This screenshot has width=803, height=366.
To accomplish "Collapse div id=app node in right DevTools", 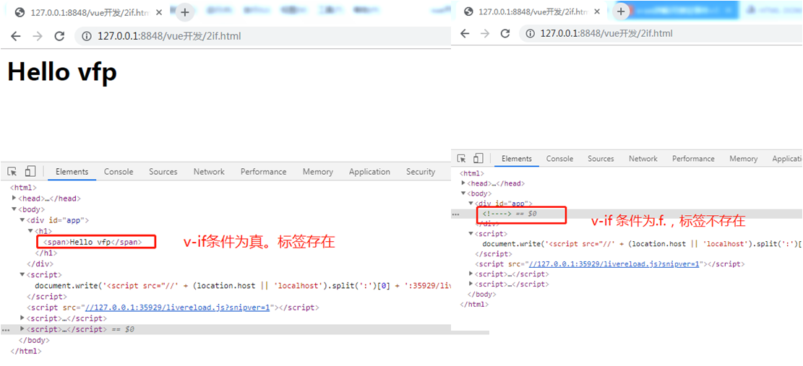I will tap(472, 204).
